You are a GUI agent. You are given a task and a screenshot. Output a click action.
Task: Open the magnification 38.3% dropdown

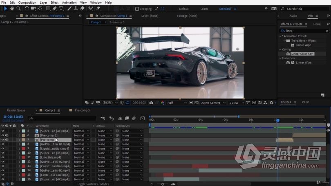pos(110,103)
